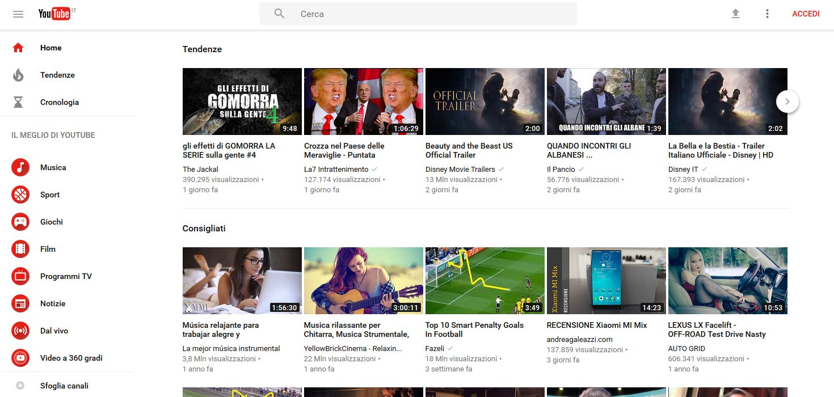The width and height of the screenshot is (834, 397).
Task: Click 'Beauty and the Beast US Official Trailer' title
Action: point(469,150)
